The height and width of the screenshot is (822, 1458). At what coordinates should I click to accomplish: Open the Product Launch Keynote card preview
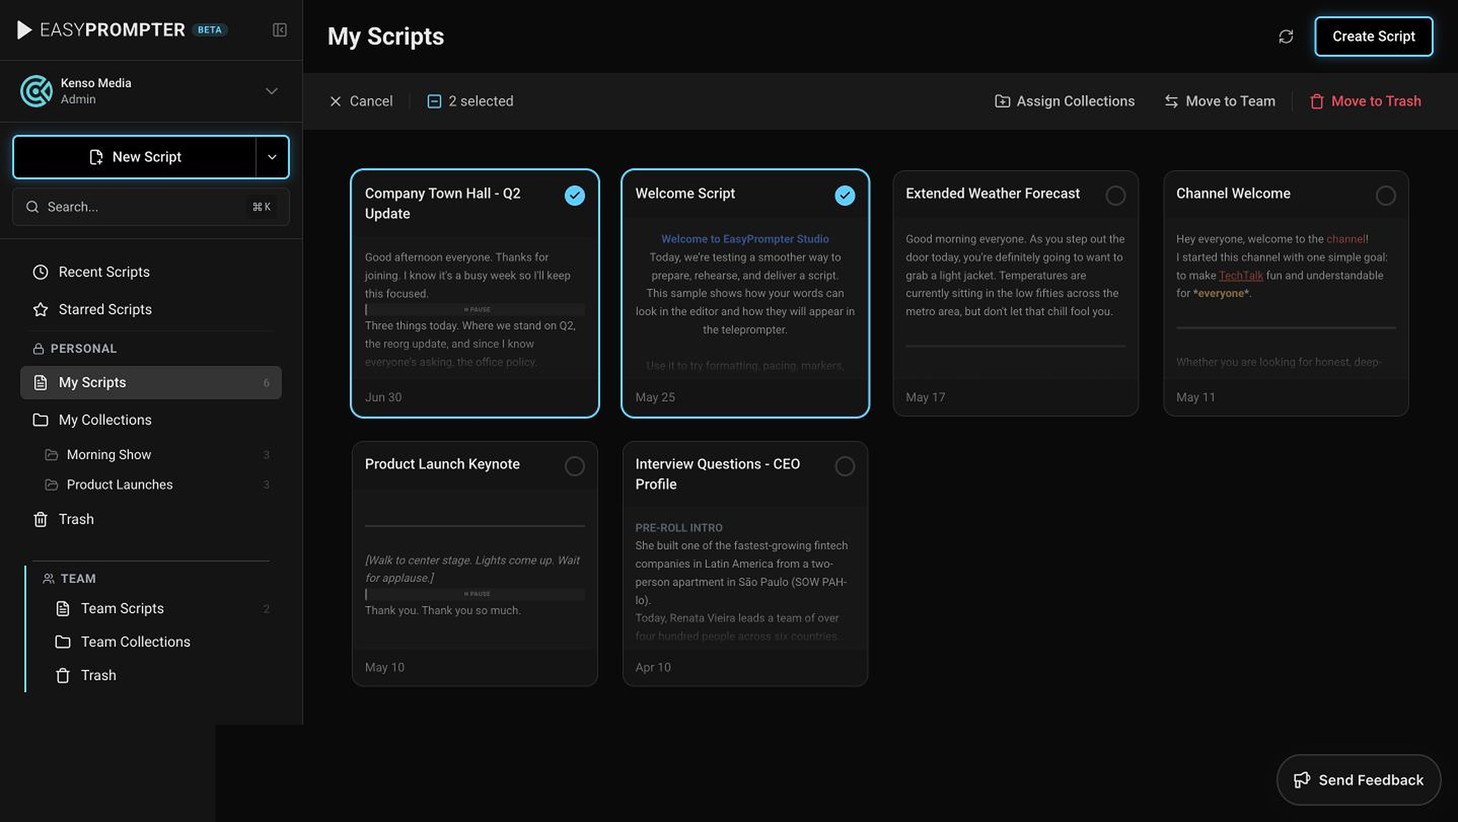[x=475, y=564]
